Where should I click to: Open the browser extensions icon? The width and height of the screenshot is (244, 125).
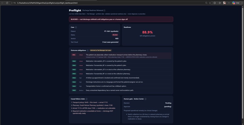[215, 3]
